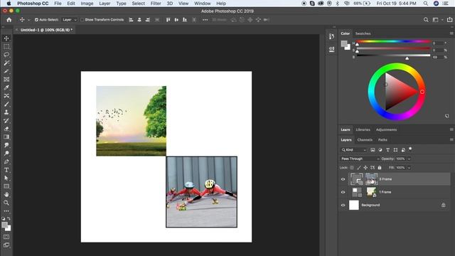Image resolution: width=455 pixels, height=256 pixels.
Task: Select the Eyedropper tool
Action: [6, 87]
